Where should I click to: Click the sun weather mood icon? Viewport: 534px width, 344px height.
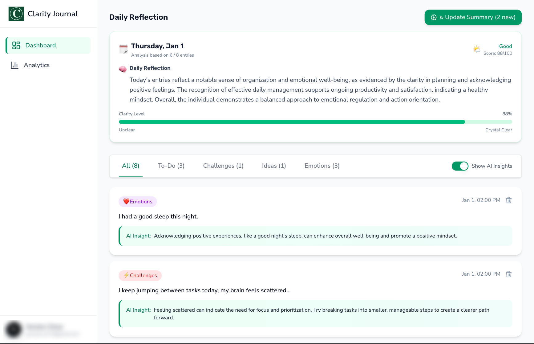(x=476, y=49)
